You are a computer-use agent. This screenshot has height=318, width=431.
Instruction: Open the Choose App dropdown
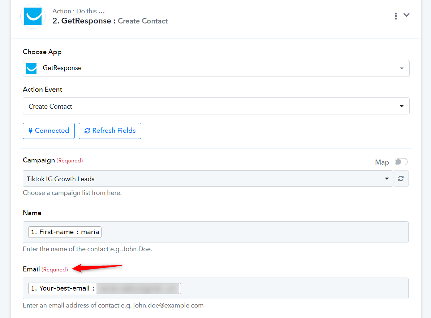click(216, 68)
